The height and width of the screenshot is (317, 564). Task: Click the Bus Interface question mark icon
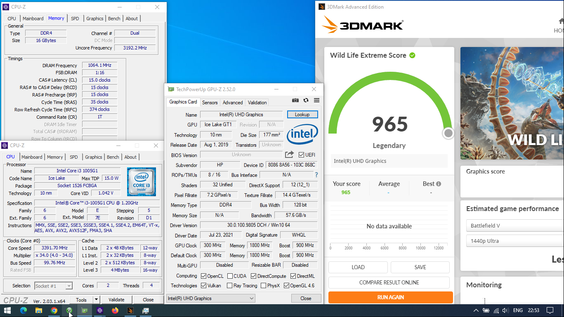(x=316, y=175)
